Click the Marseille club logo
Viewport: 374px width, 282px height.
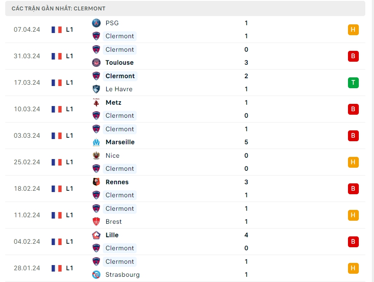coord(96,142)
